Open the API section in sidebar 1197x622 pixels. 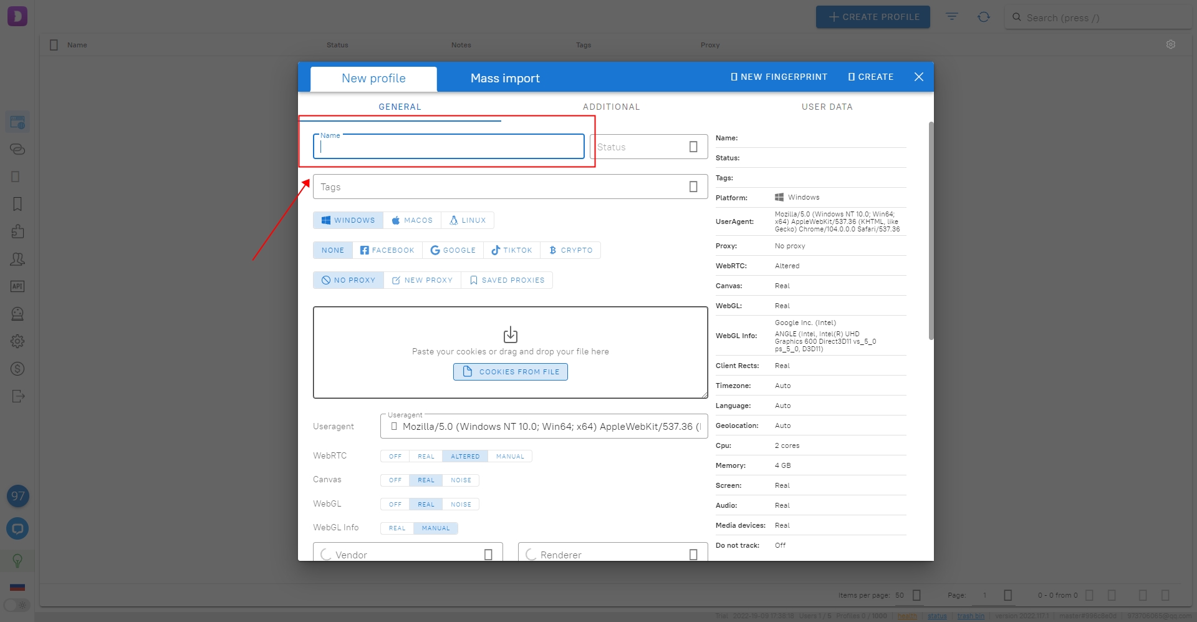pos(17,286)
